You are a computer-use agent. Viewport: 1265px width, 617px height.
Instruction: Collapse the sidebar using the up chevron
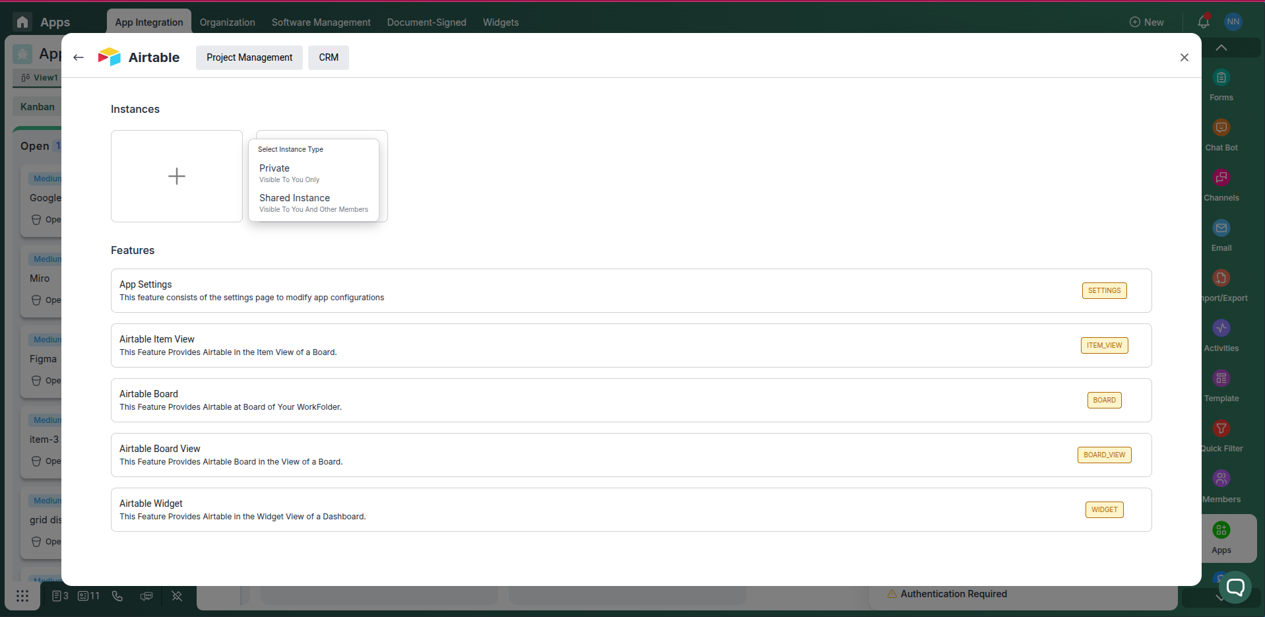[1221, 47]
